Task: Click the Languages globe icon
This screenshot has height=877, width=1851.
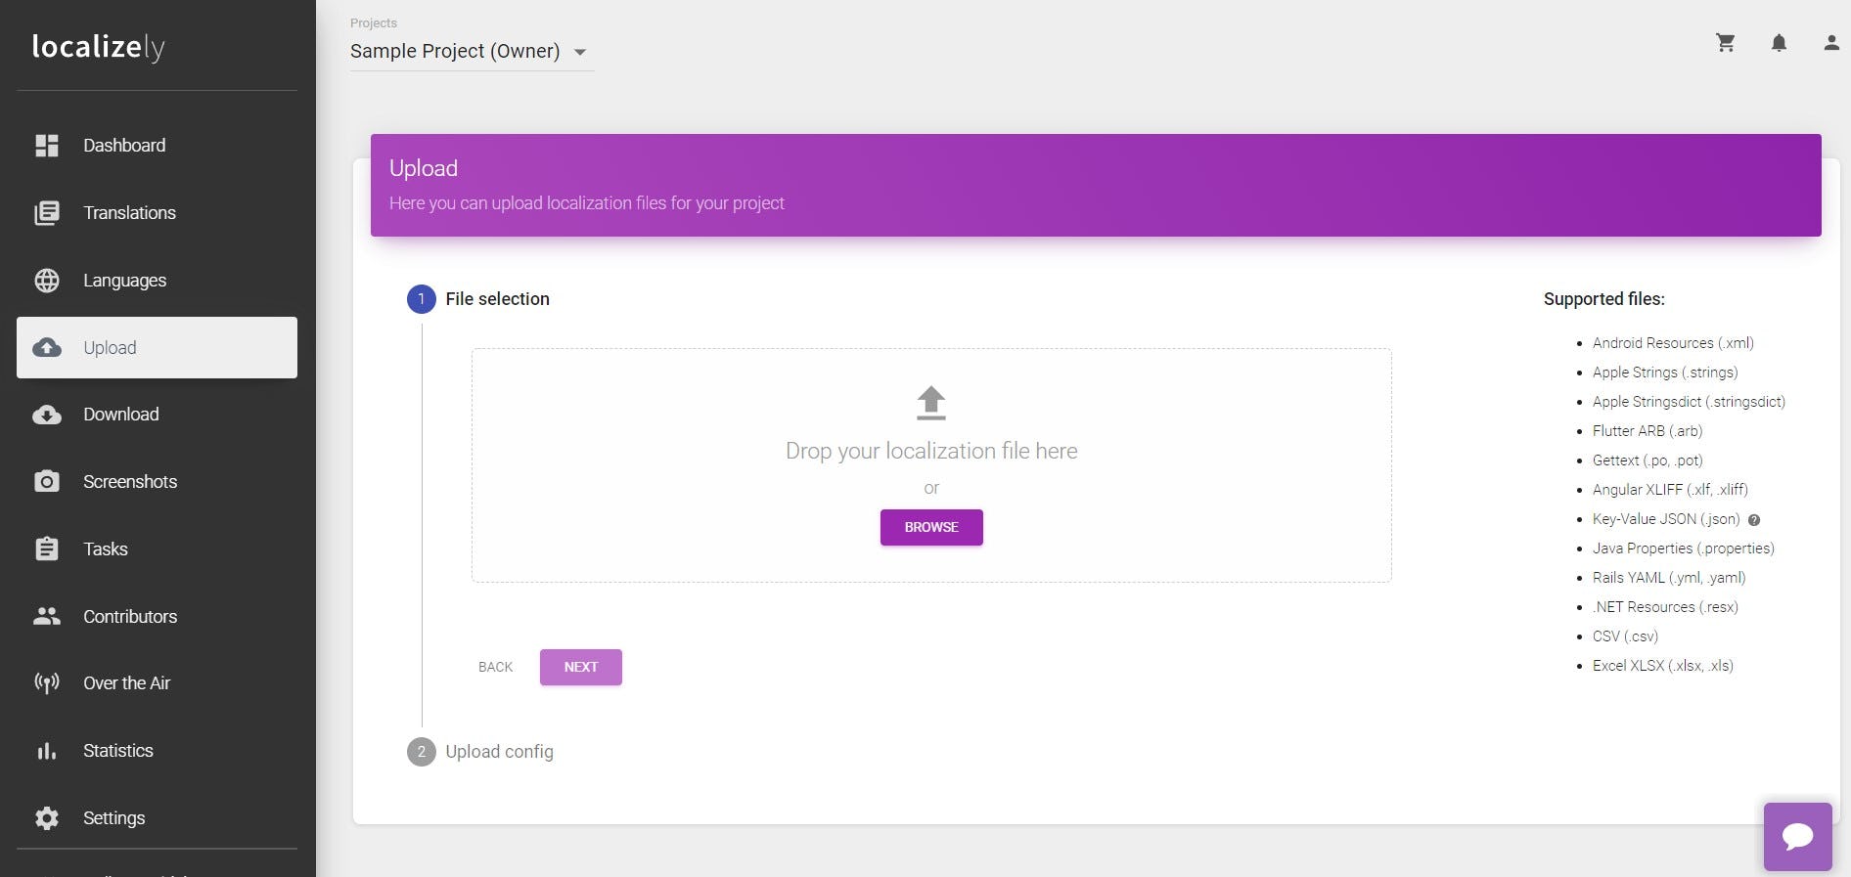Action: tap(47, 281)
